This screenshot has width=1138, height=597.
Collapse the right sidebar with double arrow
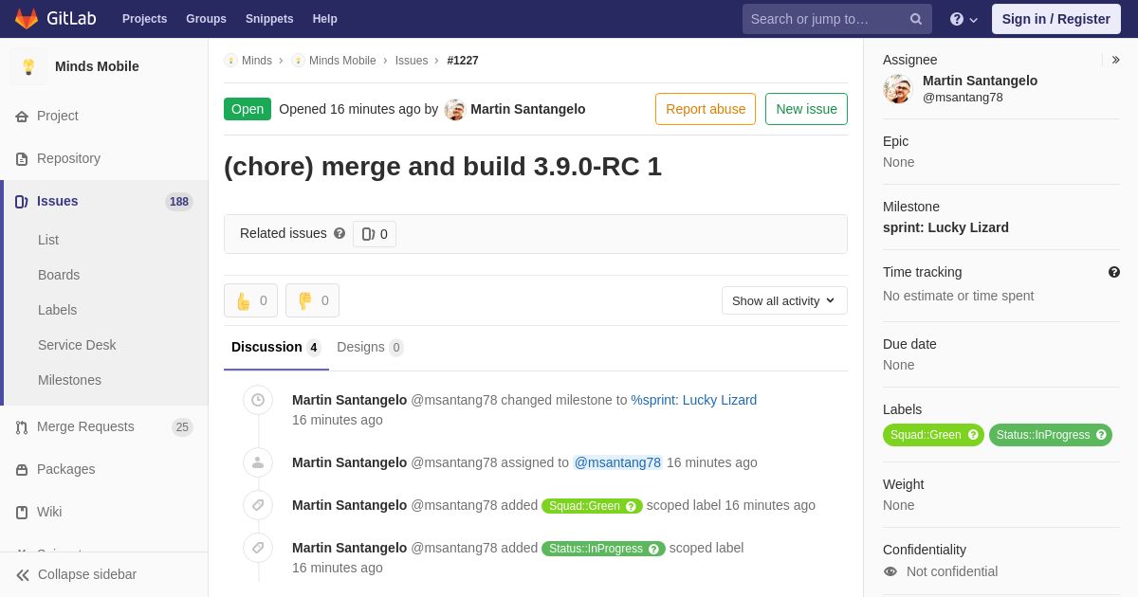tap(1115, 60)
